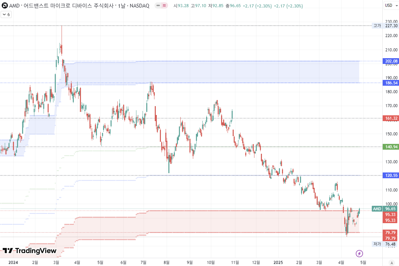Click the purple lightning realtime icon
The image size is (399, 266).
pos(359,253)
